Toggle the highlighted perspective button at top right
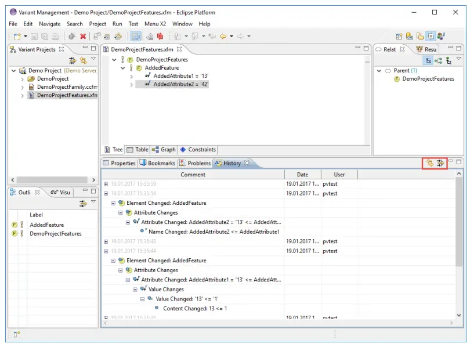The image size is (470, 347). pyautogui.click(x=431, y=36)
